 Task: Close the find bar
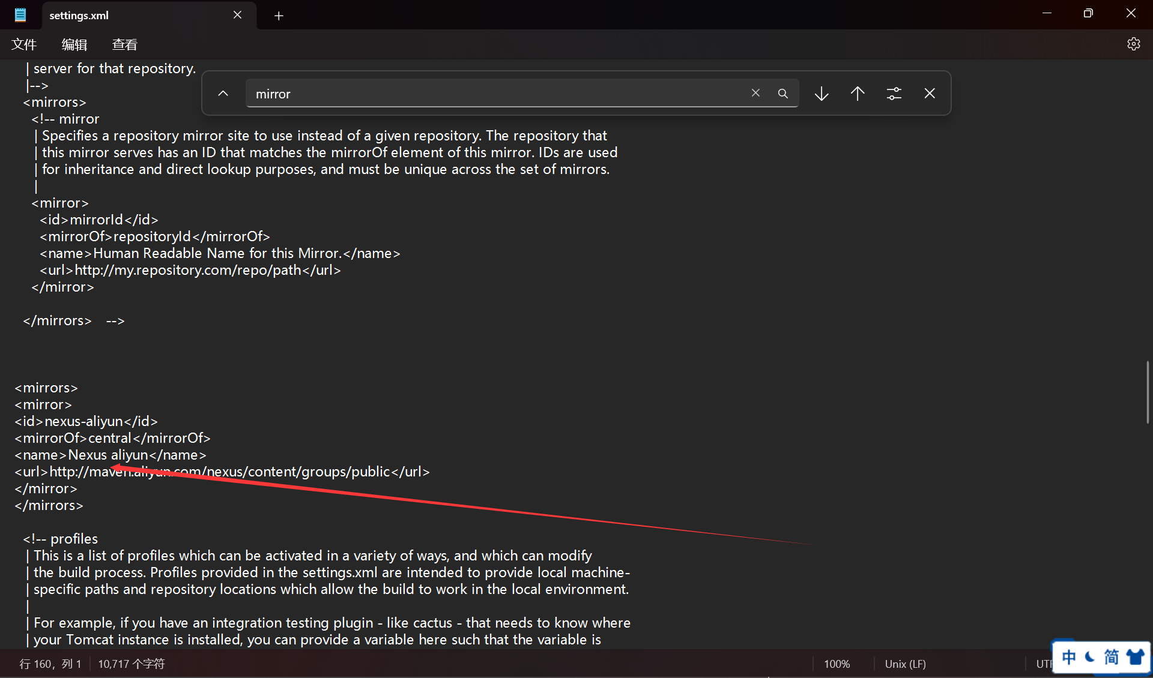point(930,94)
